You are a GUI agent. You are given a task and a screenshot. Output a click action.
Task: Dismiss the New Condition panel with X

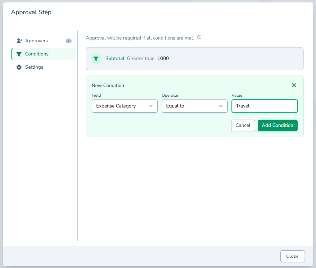tap(294, 85)
